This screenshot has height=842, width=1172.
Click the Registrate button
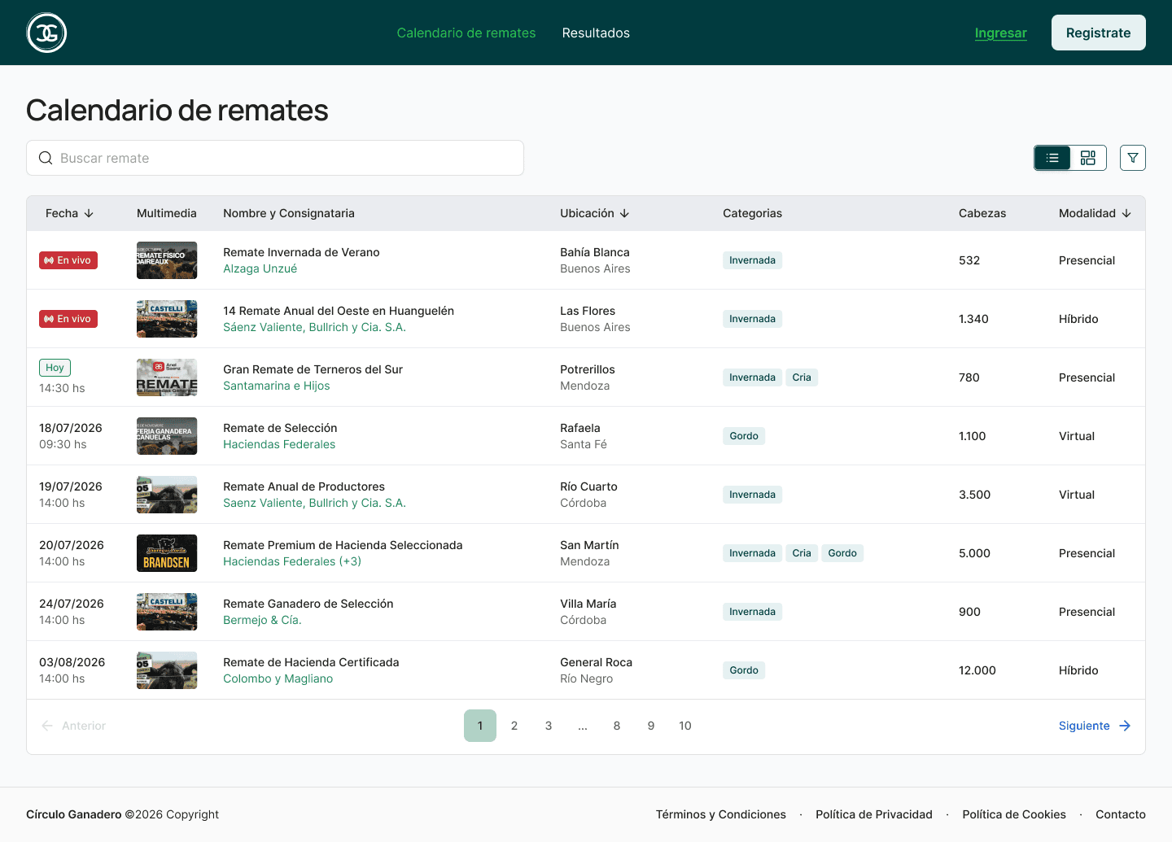click(x=1099, y=33)
